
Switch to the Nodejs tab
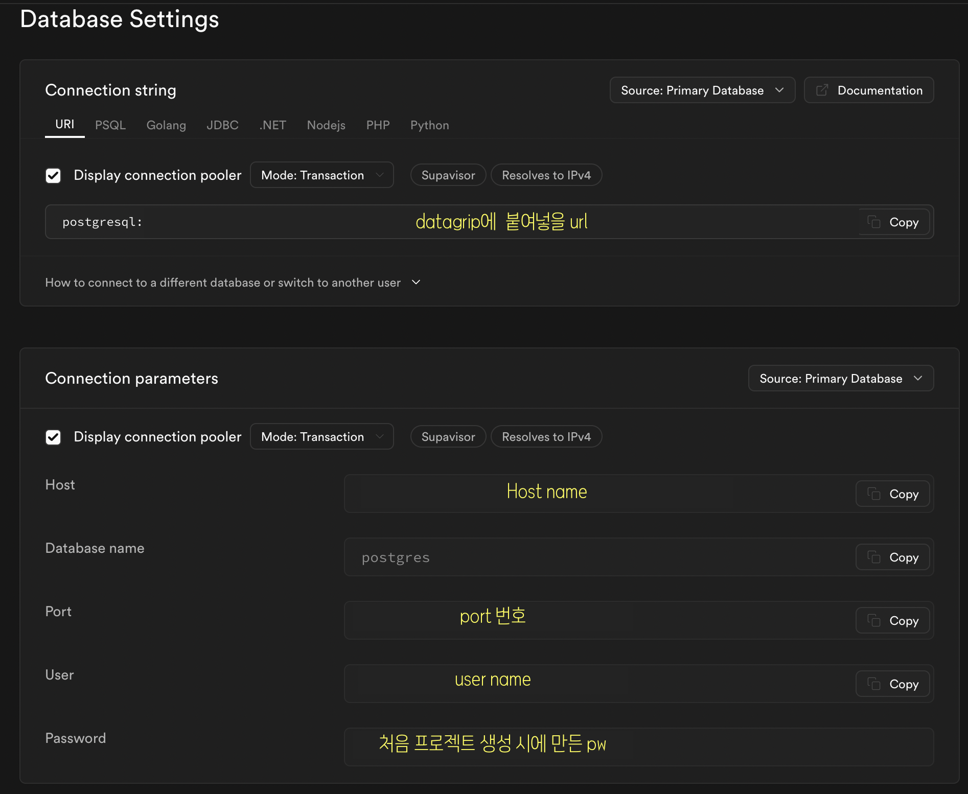(326, 125)
